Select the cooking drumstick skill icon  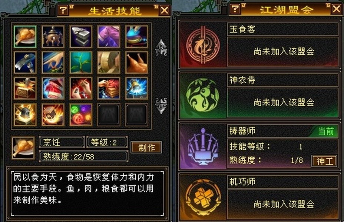pyautogui.click(x=25, y=37)
